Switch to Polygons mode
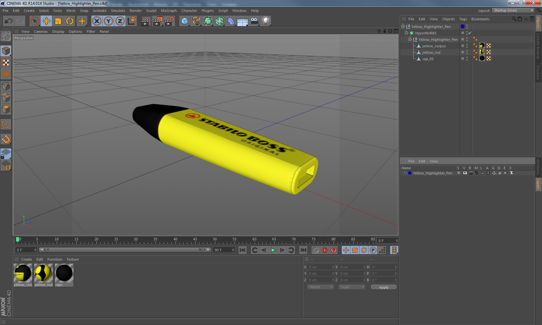This screenshot has height=325, width=542. coord(6,110)
